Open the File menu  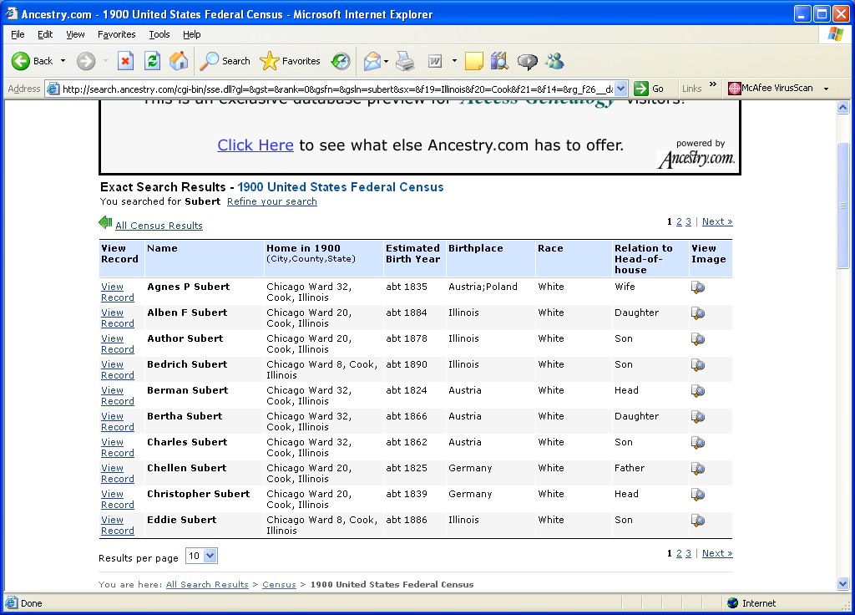pyautogui.click(x=18, y=34)
